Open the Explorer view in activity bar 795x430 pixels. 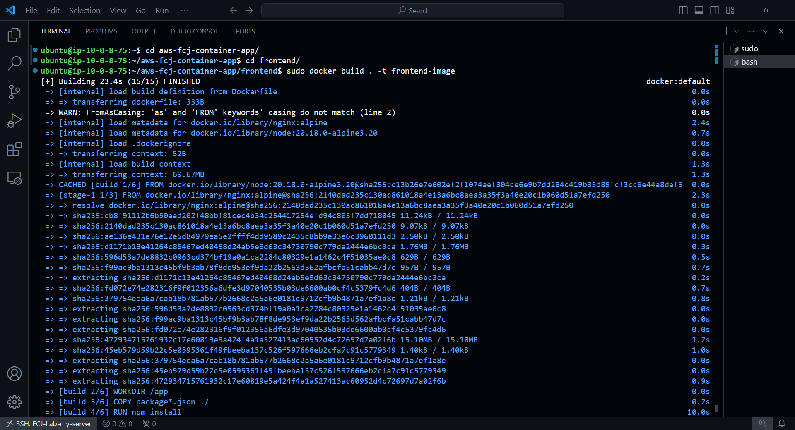click(14, 35)
